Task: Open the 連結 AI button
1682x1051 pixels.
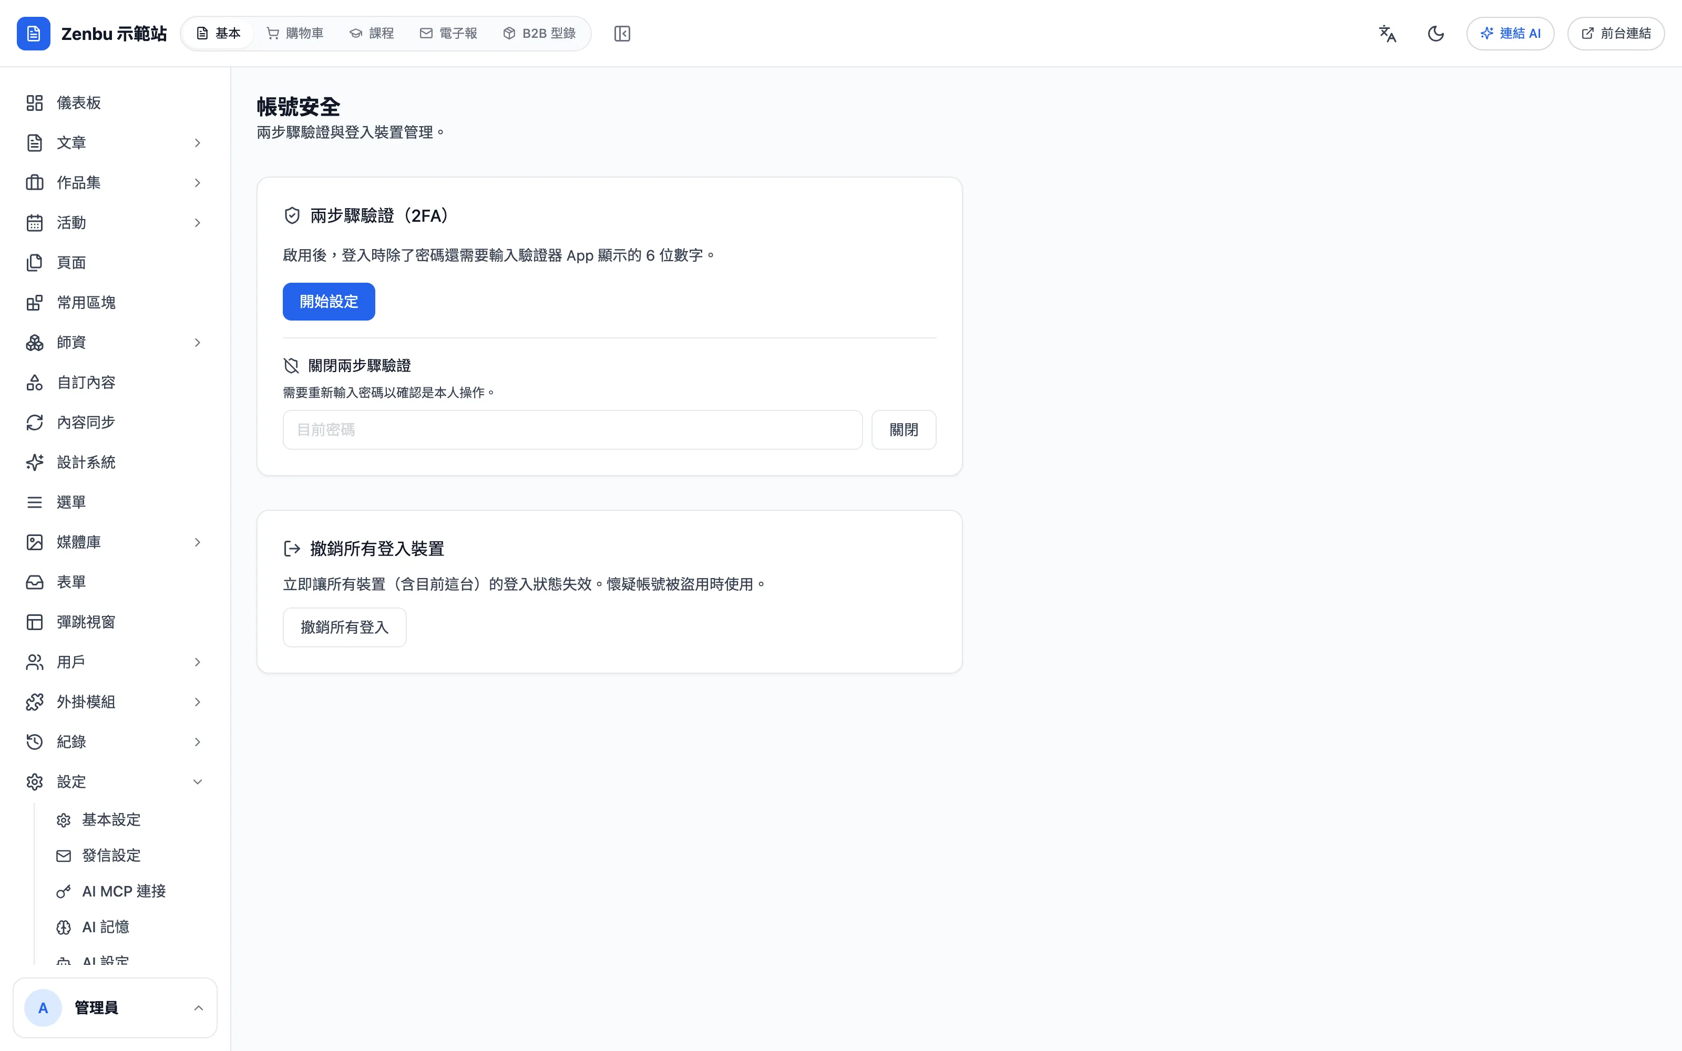Action: click(x=1510, y=33)
